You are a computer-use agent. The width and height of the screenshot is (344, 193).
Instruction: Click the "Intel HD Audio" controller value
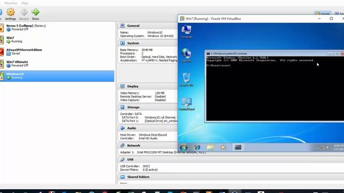pos(148,138)
